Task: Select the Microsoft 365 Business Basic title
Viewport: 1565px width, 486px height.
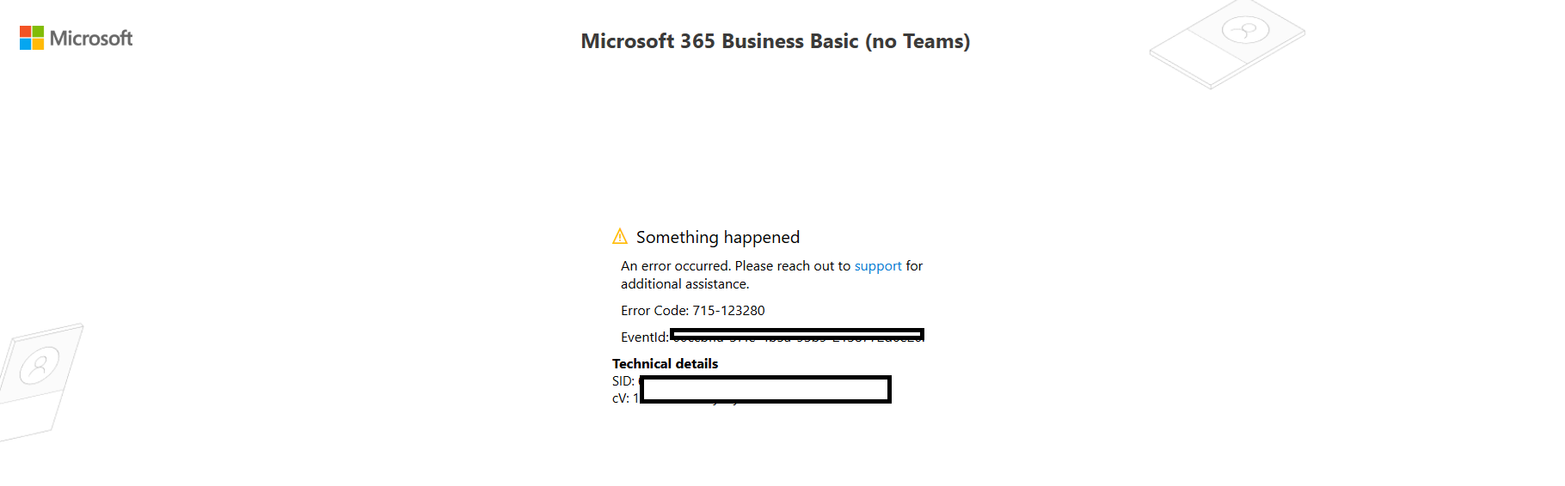Action: pos(776,41)
